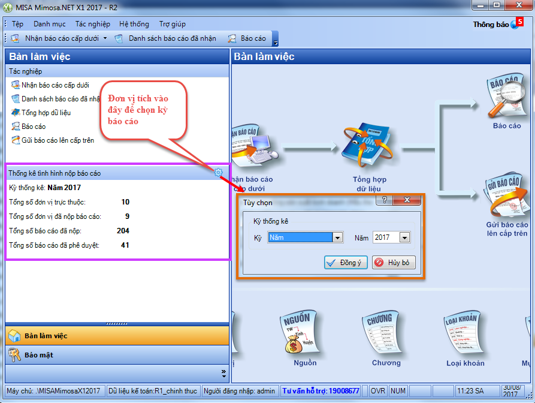Click Báo cáo toolbar button
Screen dimensions: 535x403
[247, 38]
